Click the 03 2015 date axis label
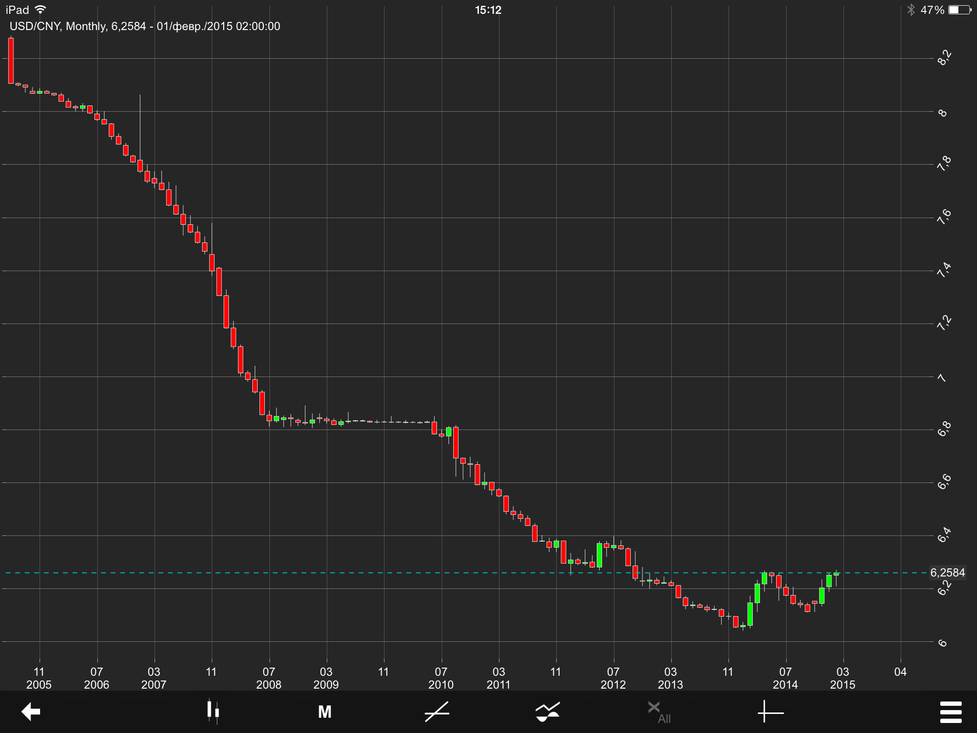The image size is (977, 733). [x=842, y=678]
